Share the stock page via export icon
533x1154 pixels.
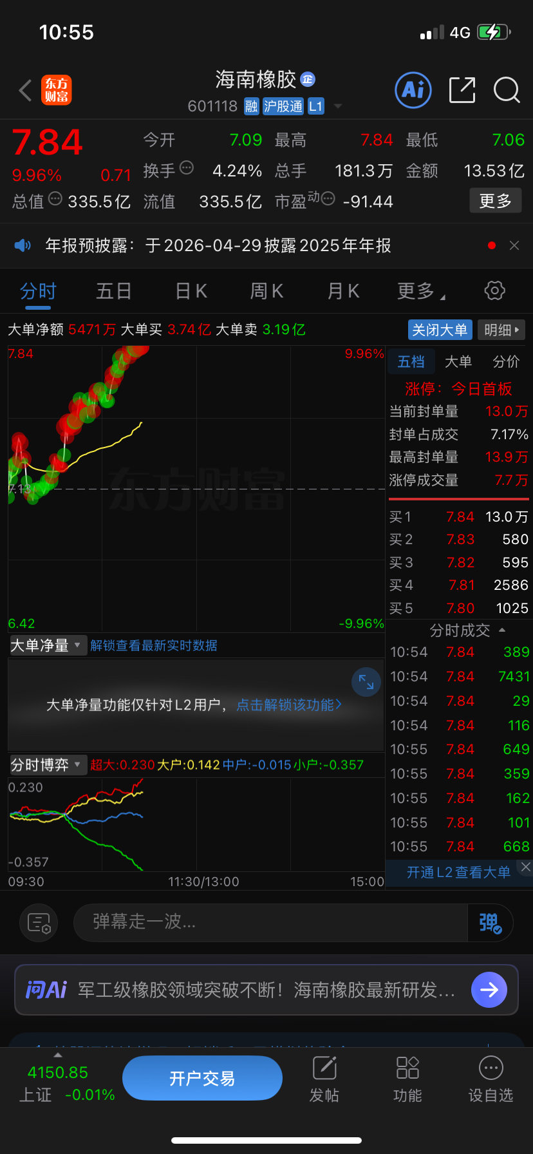tap(462, 90)
